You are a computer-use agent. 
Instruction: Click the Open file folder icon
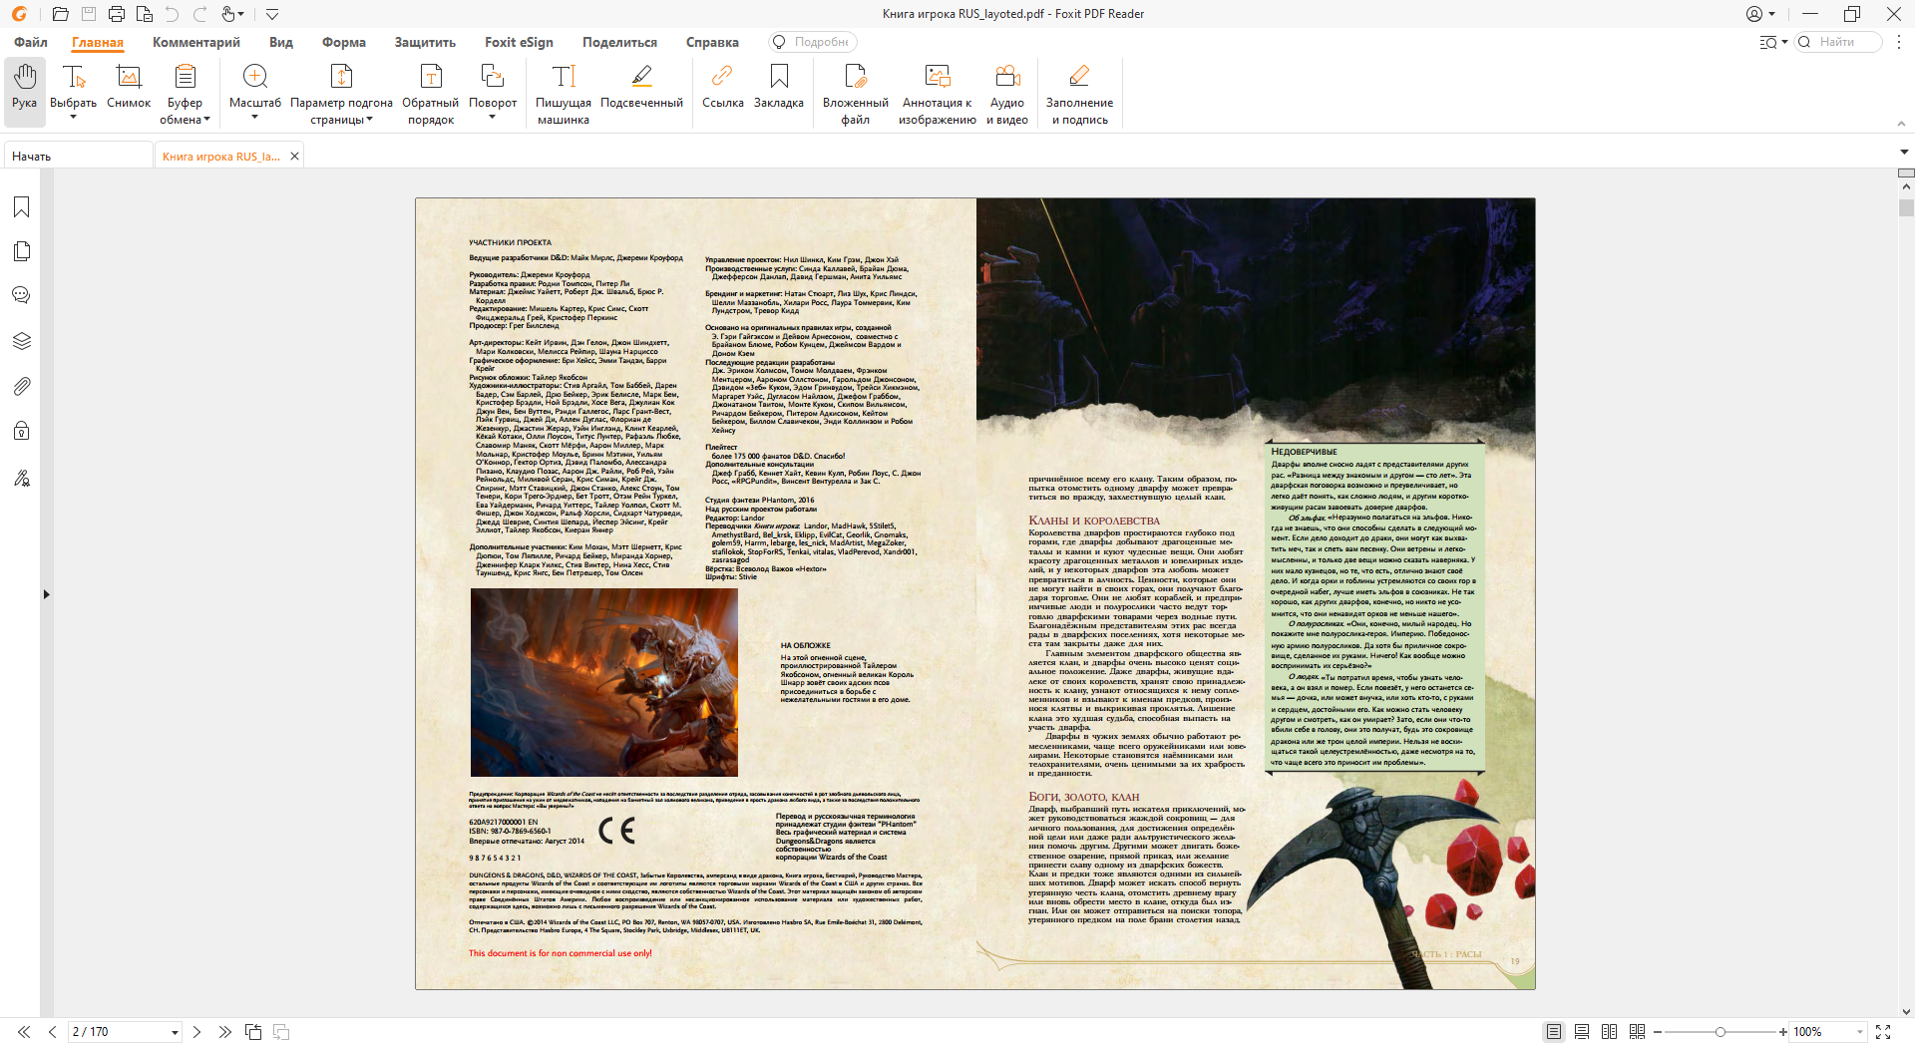(61, 14)
